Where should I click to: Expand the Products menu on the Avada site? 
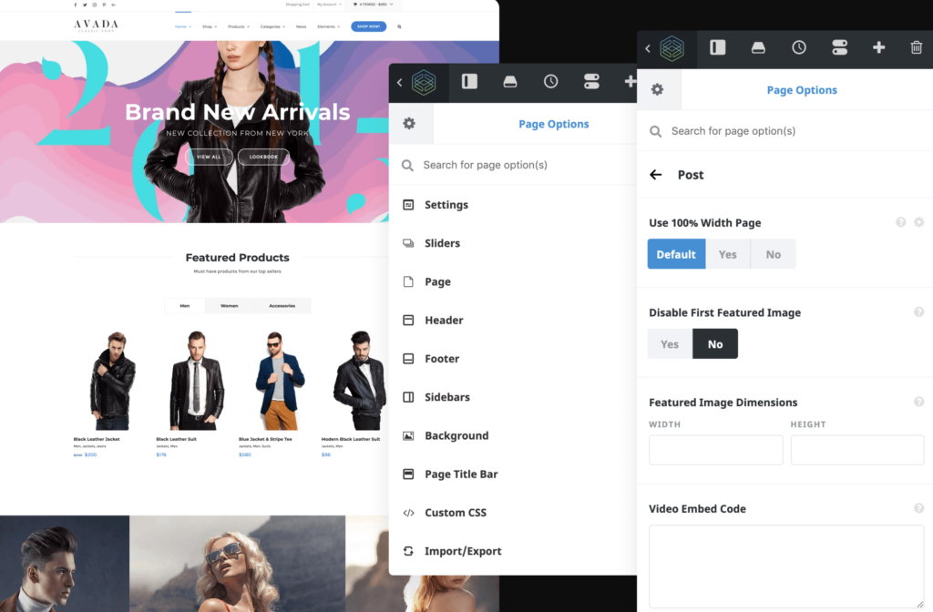239,26
